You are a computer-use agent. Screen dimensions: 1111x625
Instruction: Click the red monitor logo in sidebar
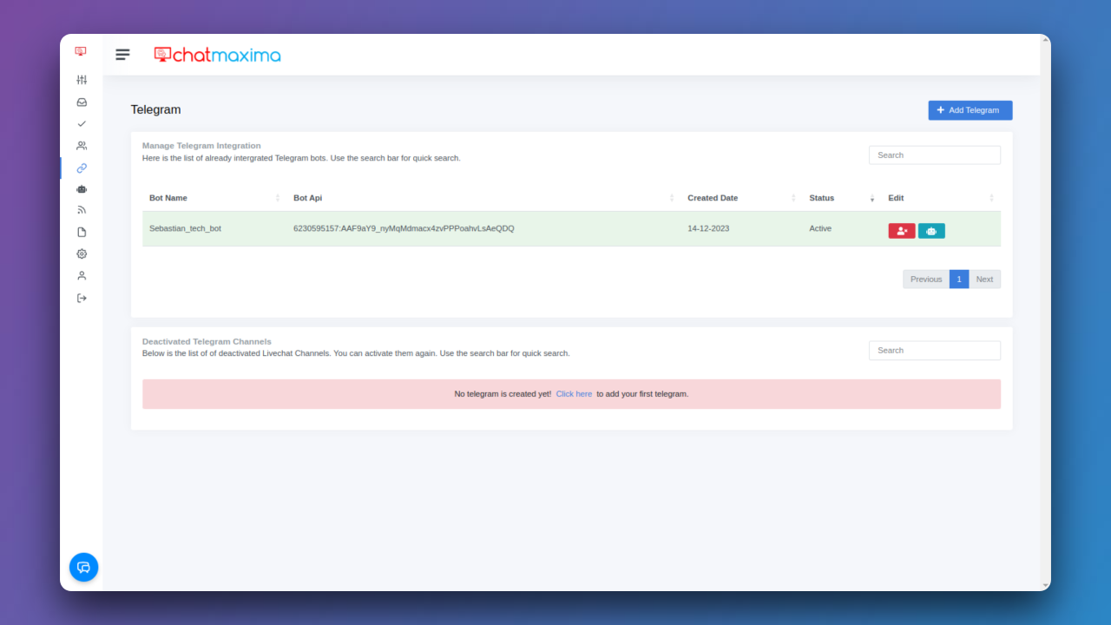pyautogui.click(x=81, y=51)
